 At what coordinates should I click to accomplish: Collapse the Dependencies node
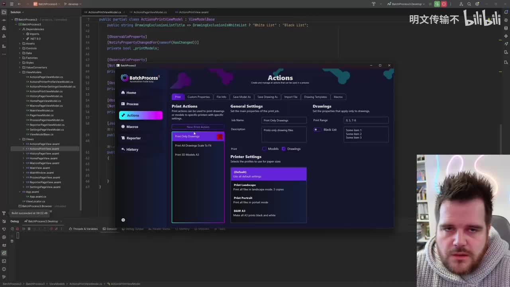click(x=20, y=29)
